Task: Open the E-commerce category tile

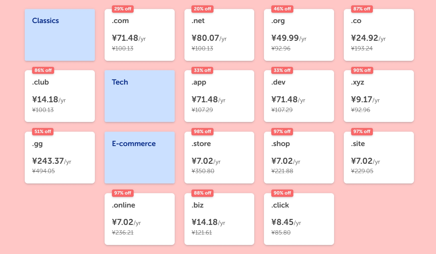Action: coord(139,158)
